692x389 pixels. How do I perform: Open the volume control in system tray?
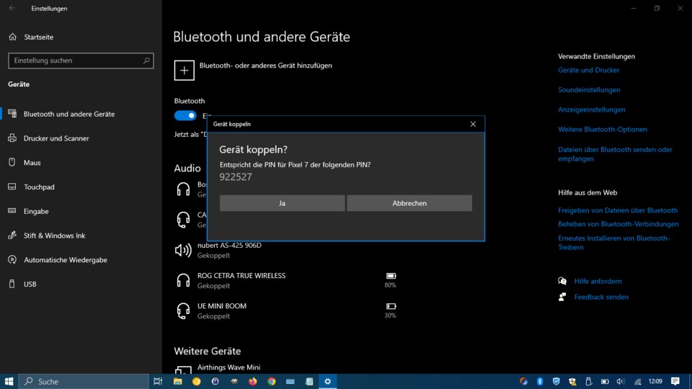(621, 382)
